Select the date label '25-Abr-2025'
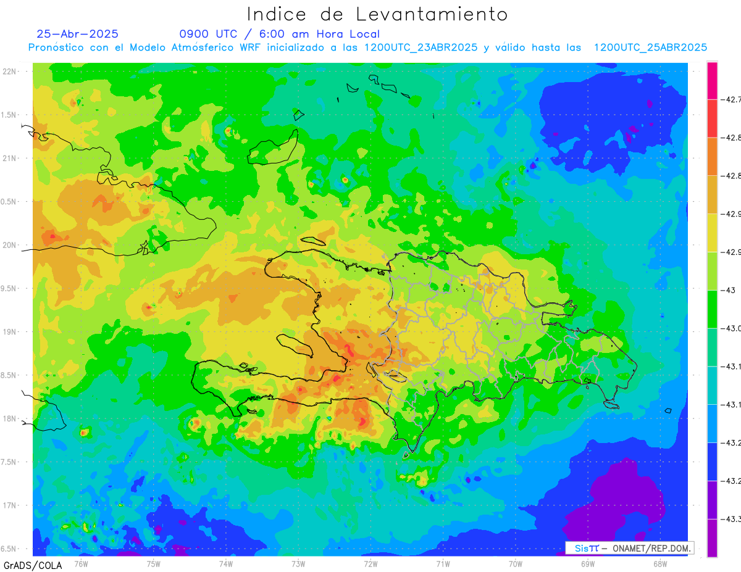Viewport: 741px width, 572px height. coord(78,34)
